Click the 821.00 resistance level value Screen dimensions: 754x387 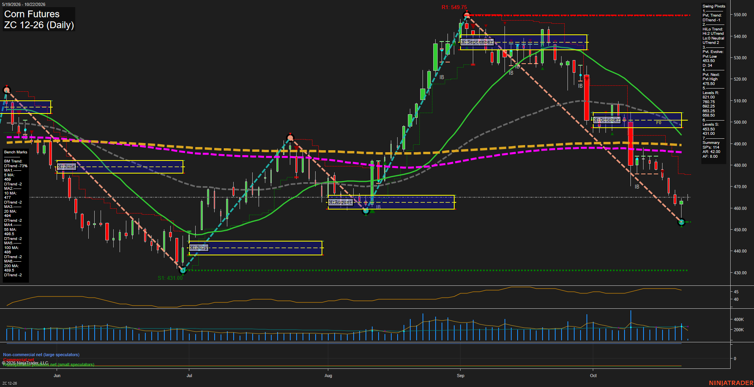tap(709, 97)
